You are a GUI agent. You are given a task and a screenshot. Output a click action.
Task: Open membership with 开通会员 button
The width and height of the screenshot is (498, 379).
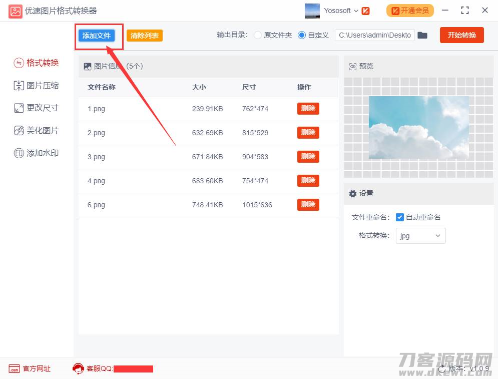(410, 11)
